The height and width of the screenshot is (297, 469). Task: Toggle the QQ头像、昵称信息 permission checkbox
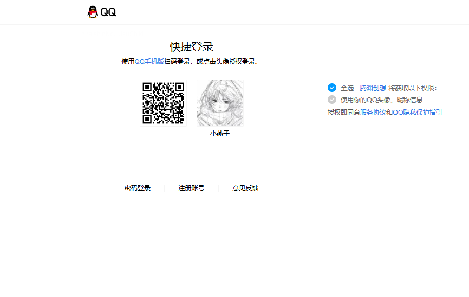point(332,100)
